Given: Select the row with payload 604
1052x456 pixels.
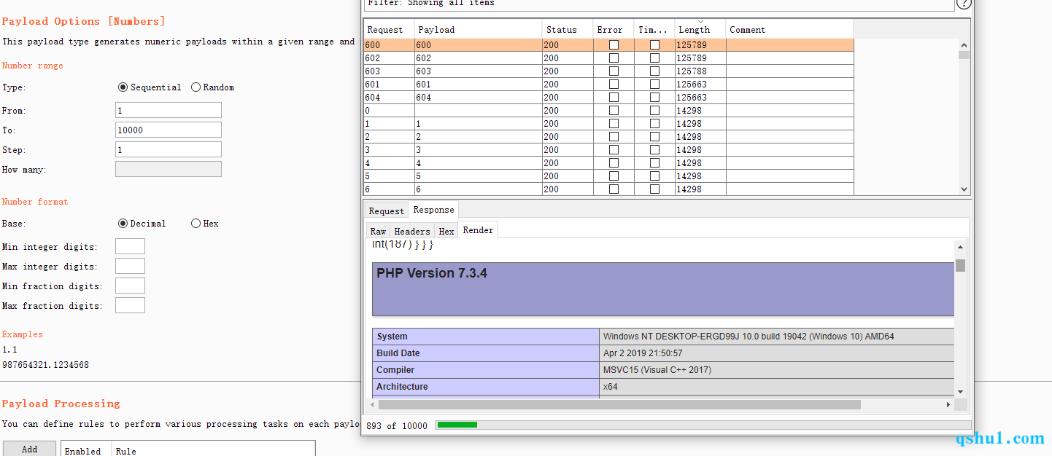Looking at the screenshot, I should click(608, 98).
